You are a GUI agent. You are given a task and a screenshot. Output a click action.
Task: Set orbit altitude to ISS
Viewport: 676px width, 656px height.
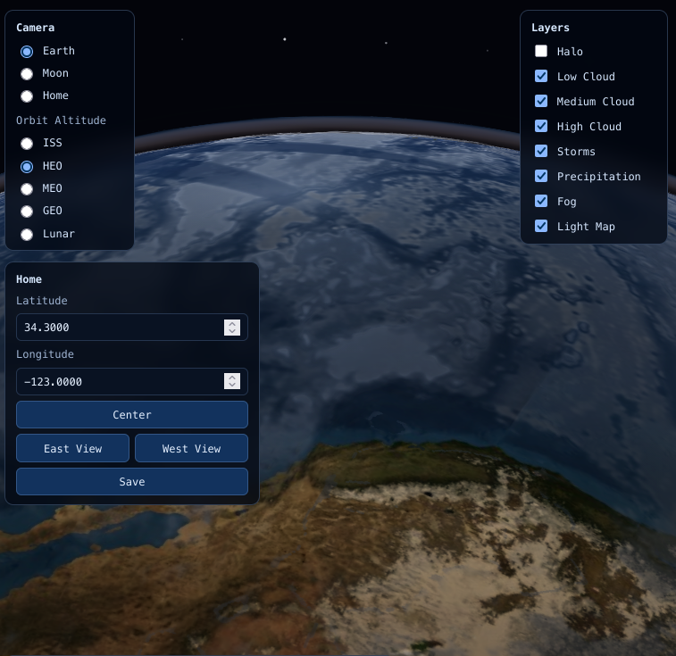tap(27, 143)
